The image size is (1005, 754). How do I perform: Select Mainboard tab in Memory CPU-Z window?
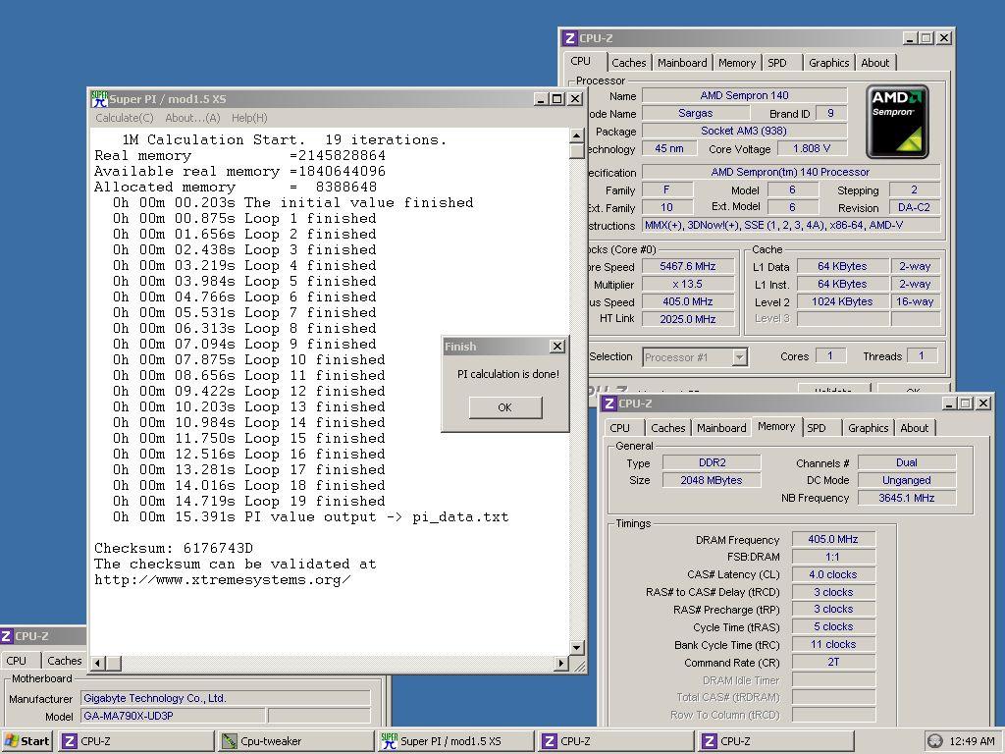pos(721,428)
